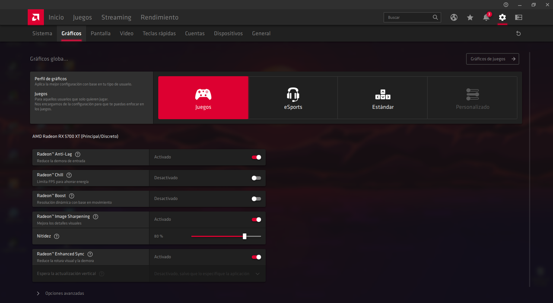
Task: Go to the Inicio menu
Action: [x=56, y=17]
